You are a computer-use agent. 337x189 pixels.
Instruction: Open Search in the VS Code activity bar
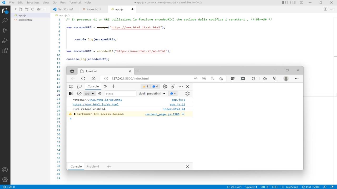tap(6, 20)
